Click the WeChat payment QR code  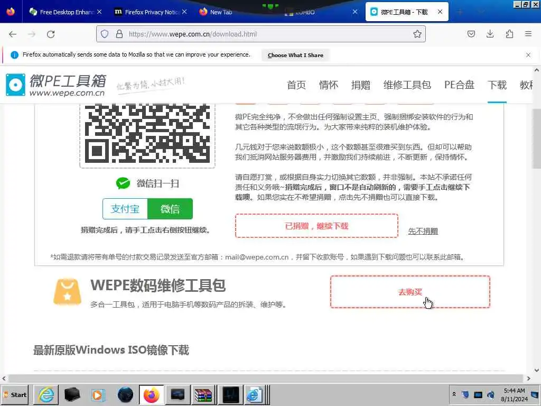(x=147, y=134)
